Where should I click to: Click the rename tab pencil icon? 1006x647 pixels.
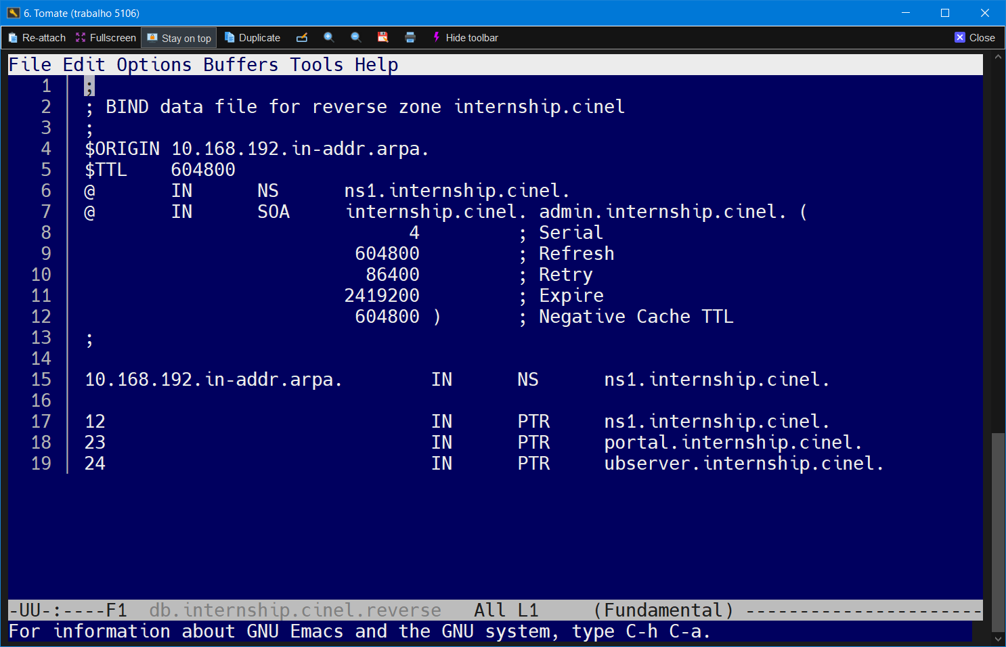click(x=302, y=38)
